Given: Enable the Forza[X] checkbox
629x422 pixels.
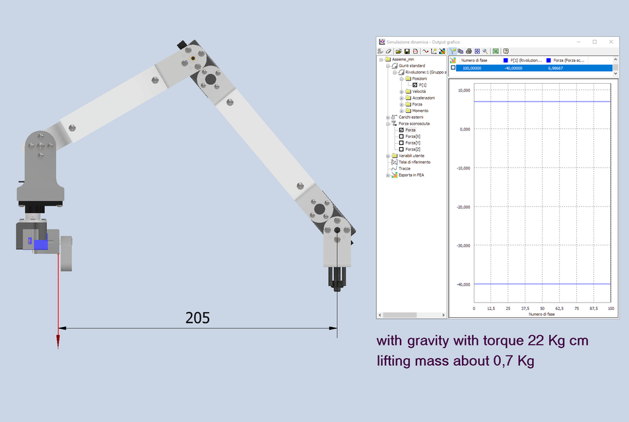Looking at the screenshot, I should coord(402,136).
